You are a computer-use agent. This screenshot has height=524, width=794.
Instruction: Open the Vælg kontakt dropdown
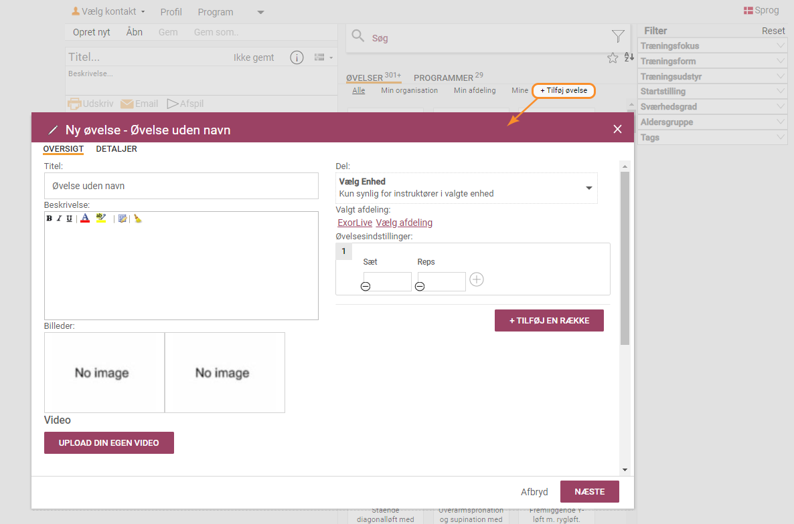pyautogui.click(x=108, y=11)
